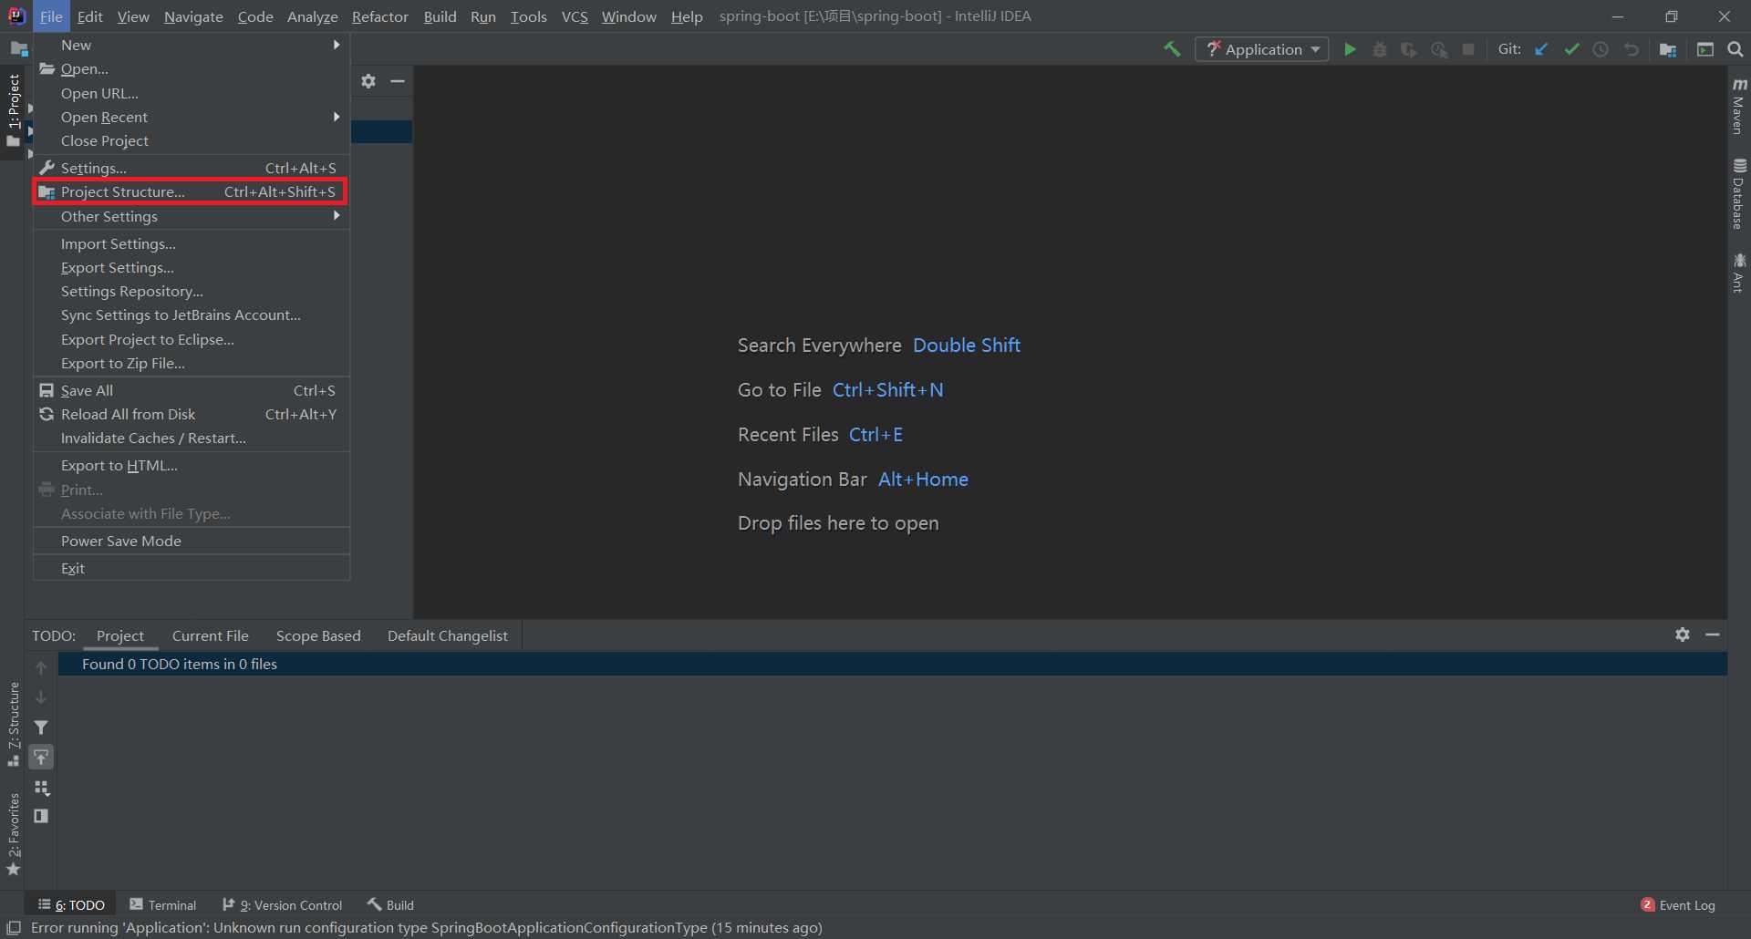Select Export to Zip File entry

click(192, 363)
